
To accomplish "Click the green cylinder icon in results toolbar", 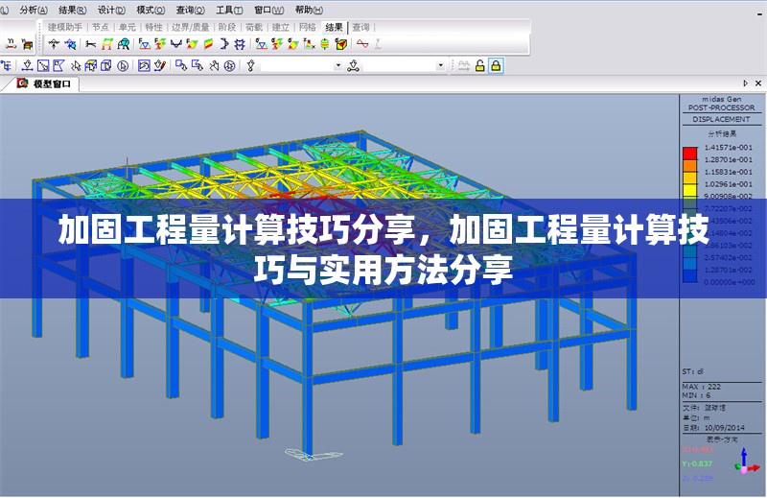I will click(x=325, y=43).
